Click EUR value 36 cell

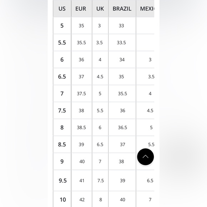[x=81, y=60]
